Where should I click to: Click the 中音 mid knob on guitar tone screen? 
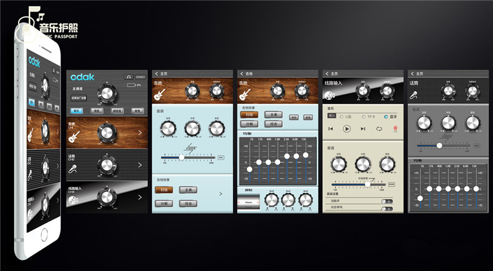(192, 128)
